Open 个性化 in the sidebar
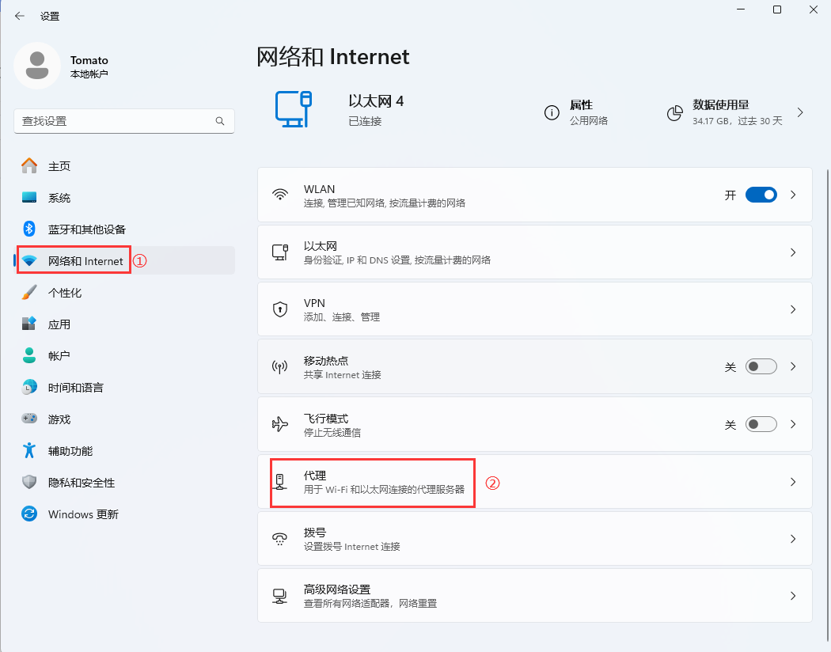 tap(65, 293)
